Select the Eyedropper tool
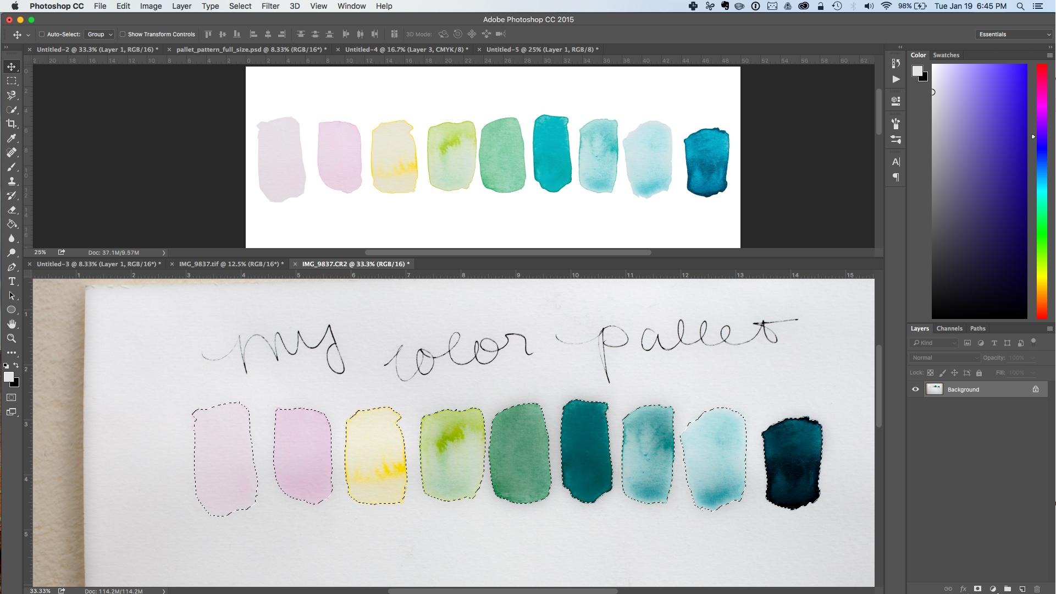 12,138
